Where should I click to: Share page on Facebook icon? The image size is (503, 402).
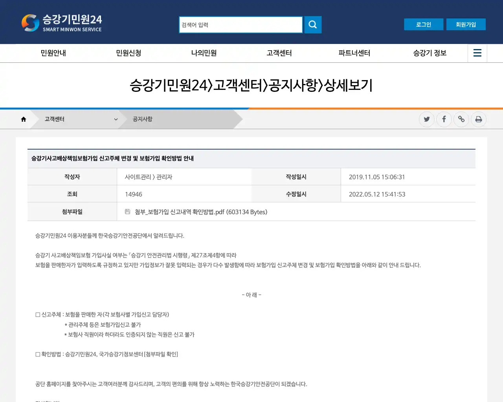(x=444, y=119)
